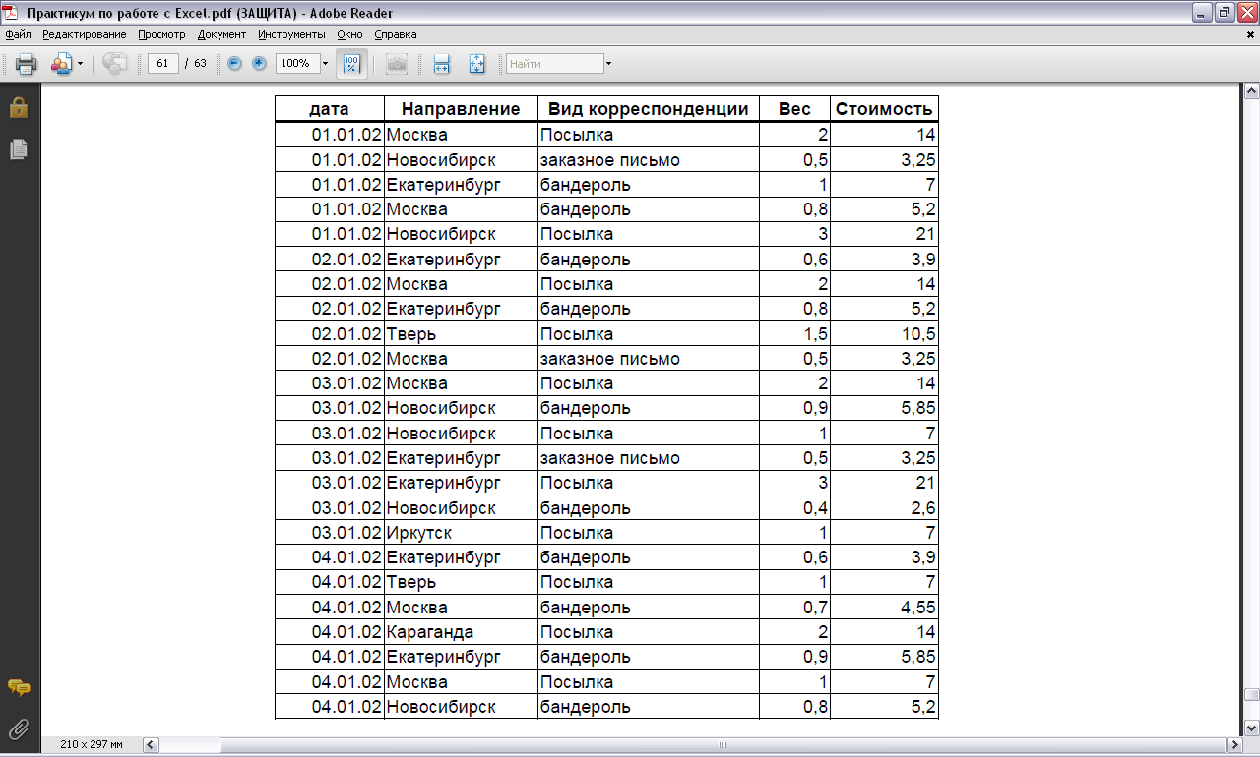Click the zoom out minus button
Image resolution: width=1260 pixels, height=757 pixels.
pyautogui.click(x=234, y=63)
